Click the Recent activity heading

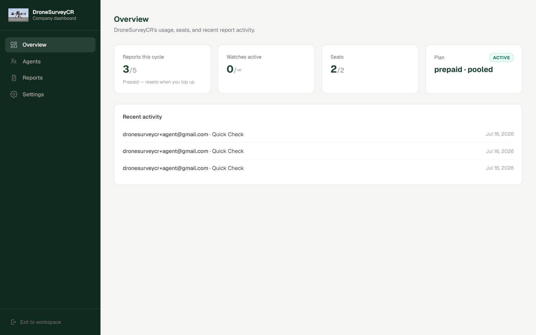tap(142, 117)
